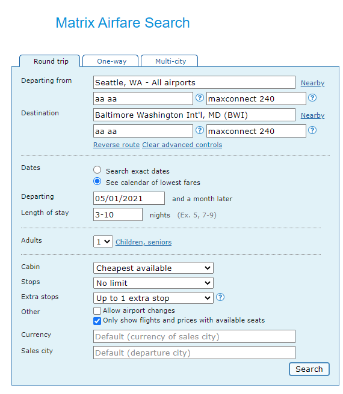Viewport: 343px width, 394px height.
Task: Open help icon beside destination routing codes field
Action: pos(199,130)
